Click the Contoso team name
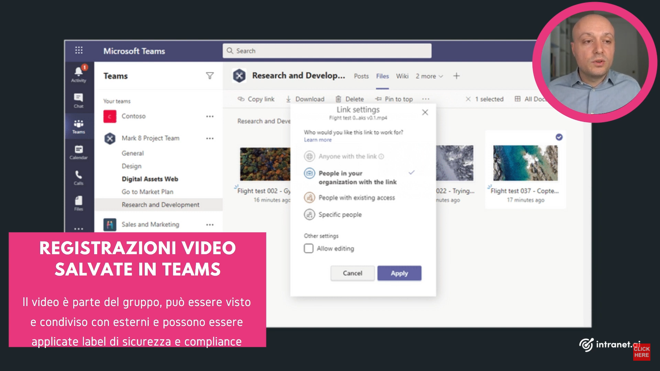660x371 pixels. click(x=133, y=116)
